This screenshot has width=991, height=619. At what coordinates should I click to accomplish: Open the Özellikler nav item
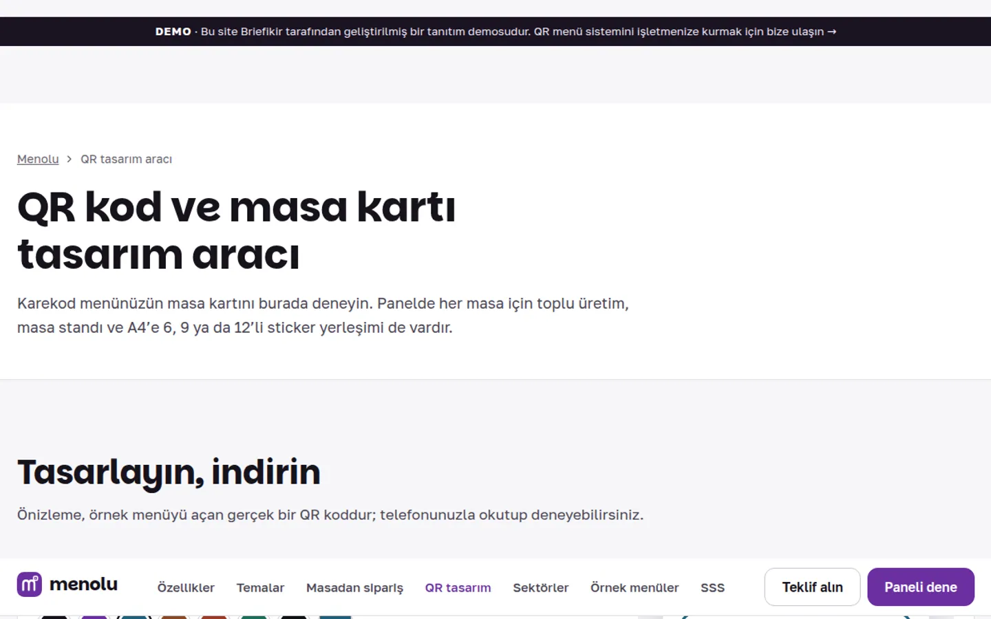click(x=186, y=587)
